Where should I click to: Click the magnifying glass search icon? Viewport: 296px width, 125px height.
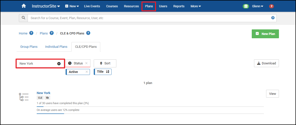point(23,18)
